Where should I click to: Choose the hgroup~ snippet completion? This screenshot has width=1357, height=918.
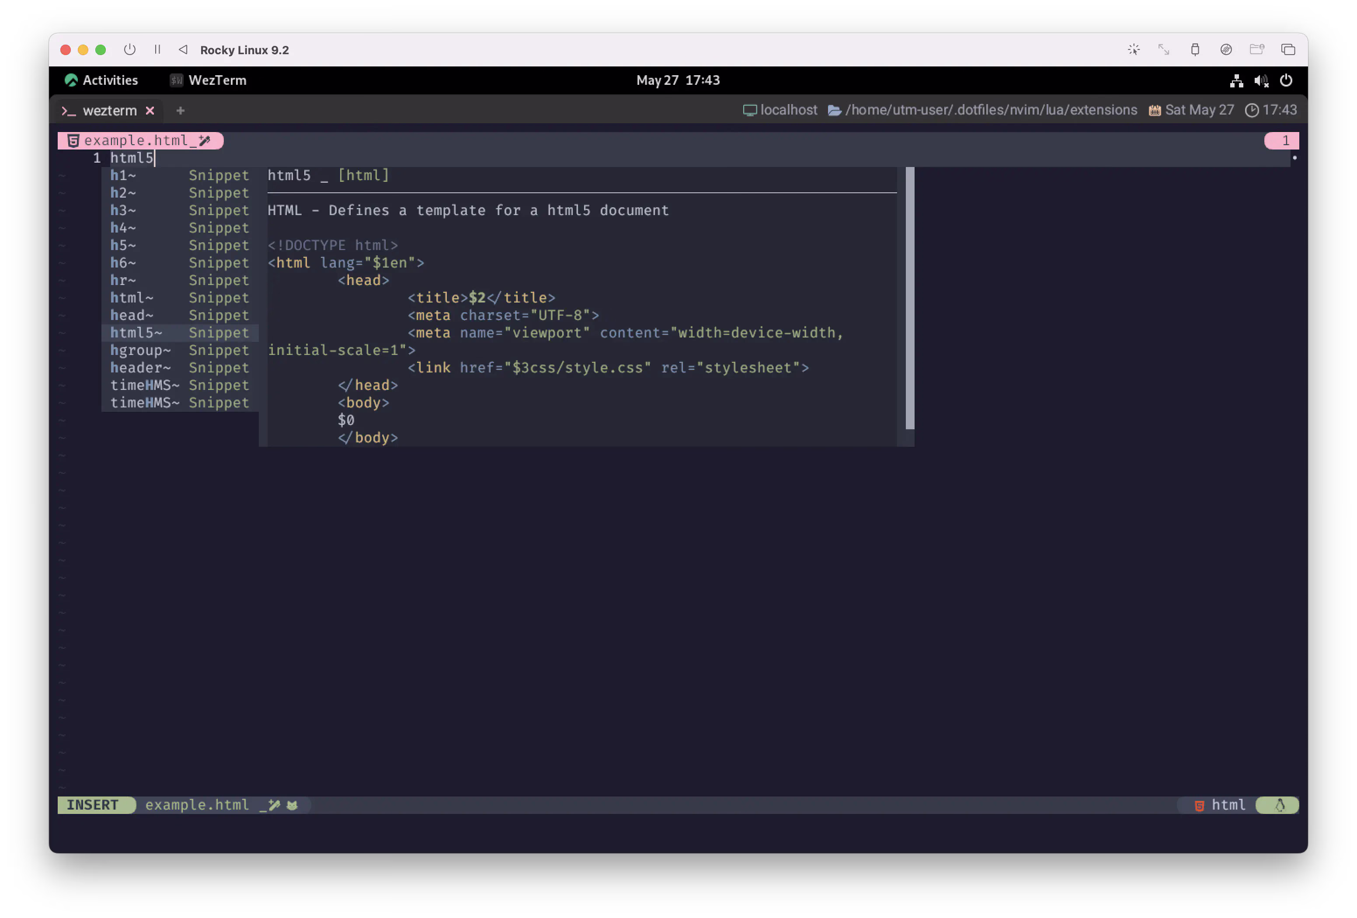(180, 351)
